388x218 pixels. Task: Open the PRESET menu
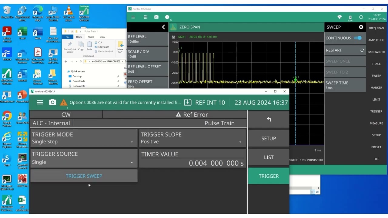tap(376, 147)
